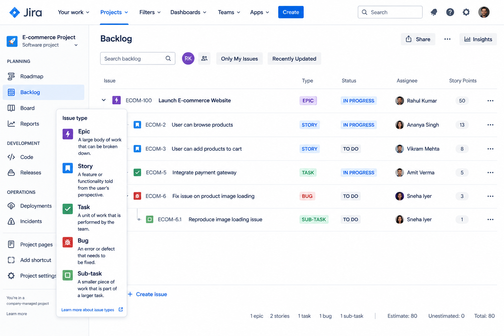Open issue 'User can add products to cart'
Image resolution: width=504 pixels, height=336 pixels.
[x=207, y=149]
